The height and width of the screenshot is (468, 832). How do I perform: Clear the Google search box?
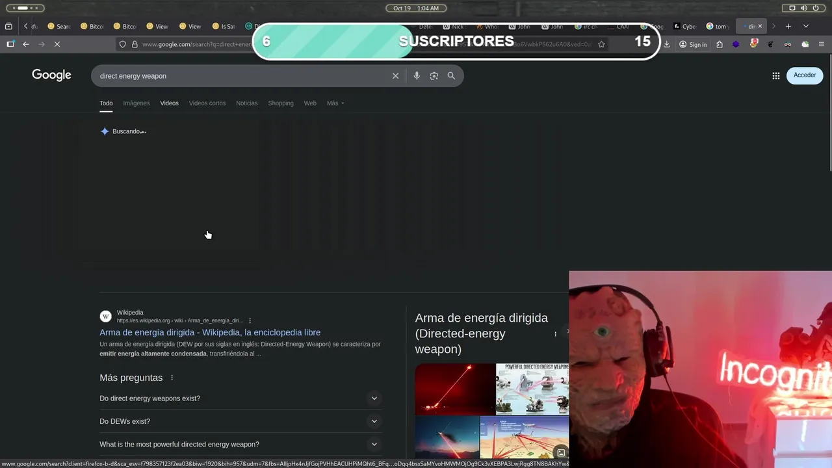(395, 76)
